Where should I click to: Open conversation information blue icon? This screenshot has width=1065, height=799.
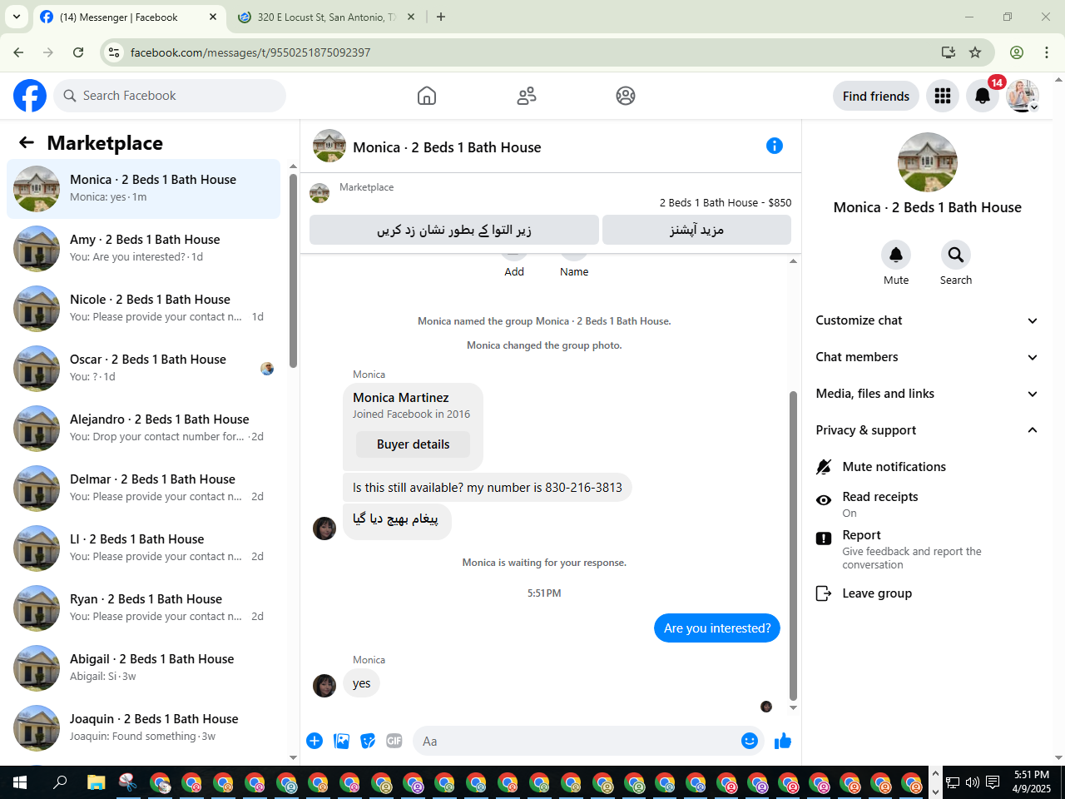point(775,146)
